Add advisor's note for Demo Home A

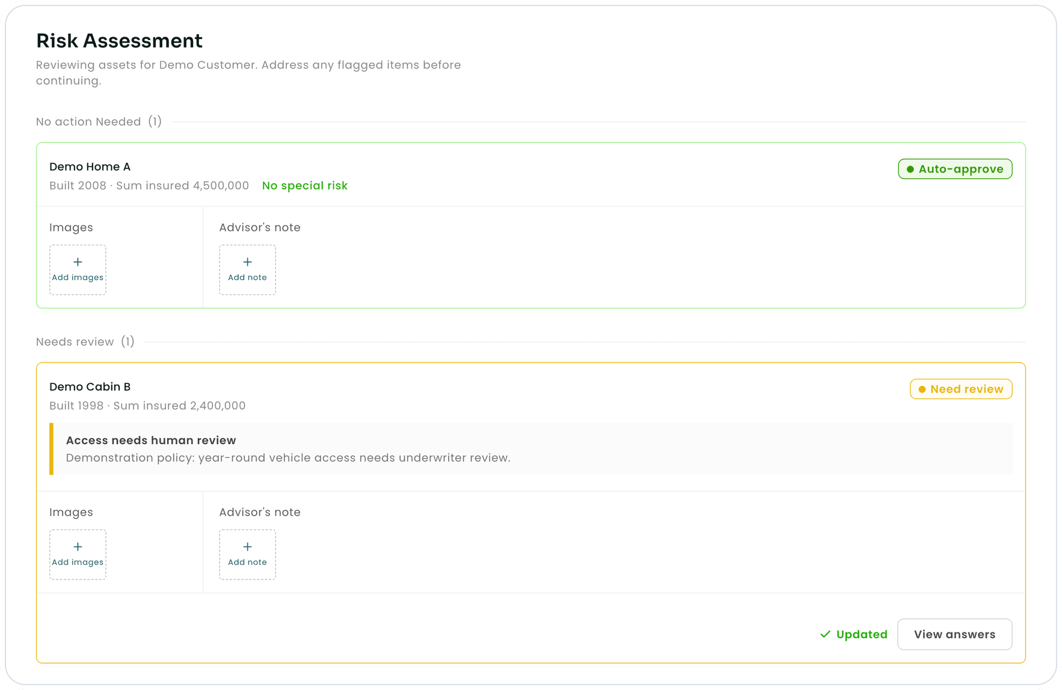click(x=247, y=269)
